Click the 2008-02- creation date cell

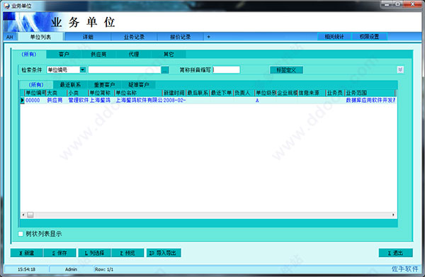(x=174, y=101)
